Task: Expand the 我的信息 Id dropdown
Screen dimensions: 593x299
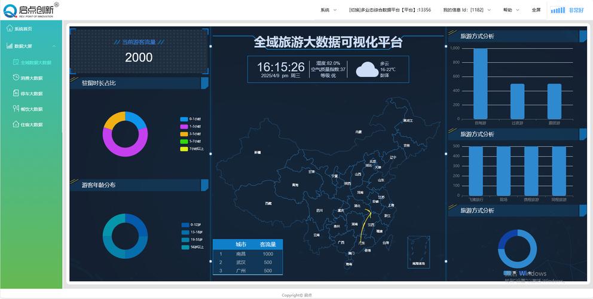Action: point(466,10)
